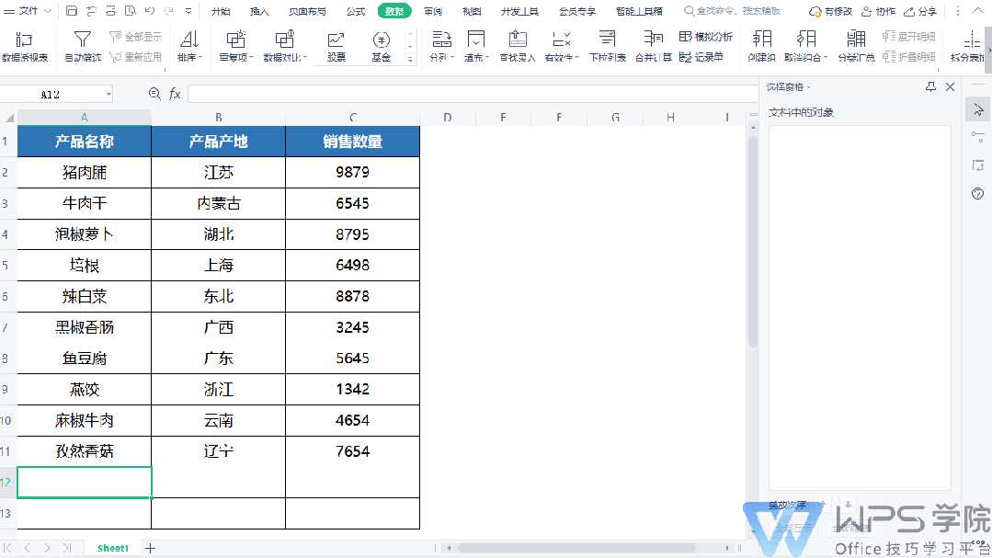992x558 pixels.
Task: Click the 分享 share button
Action: click(x=920, y=11)
